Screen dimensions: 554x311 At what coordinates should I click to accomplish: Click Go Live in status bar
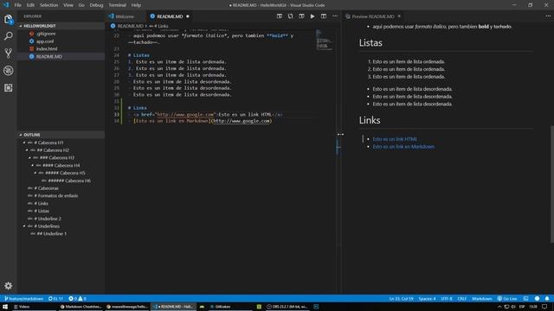click(507, 299)
